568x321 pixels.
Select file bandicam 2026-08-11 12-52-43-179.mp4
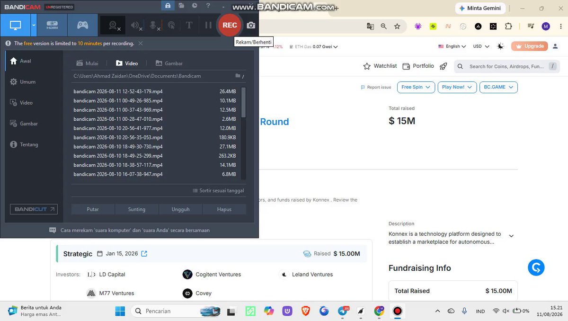155,91
